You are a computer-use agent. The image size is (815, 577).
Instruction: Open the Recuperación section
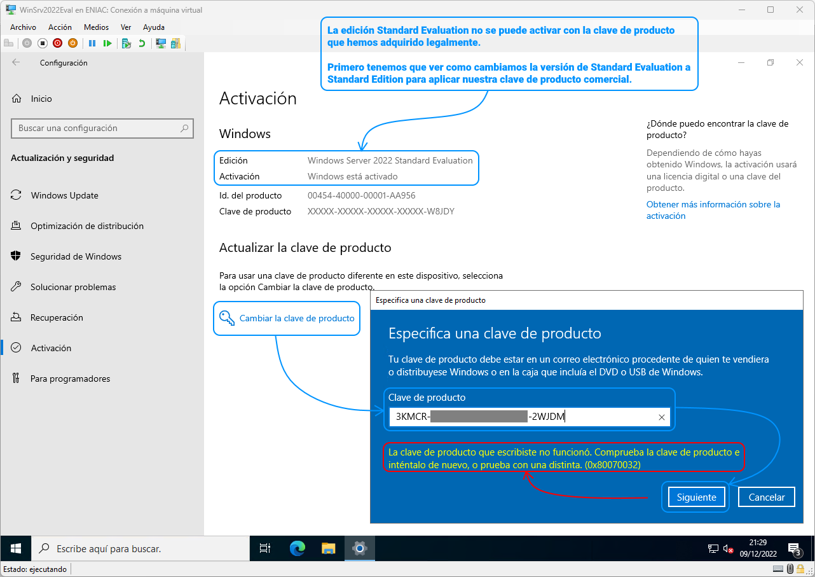(102, 317)
